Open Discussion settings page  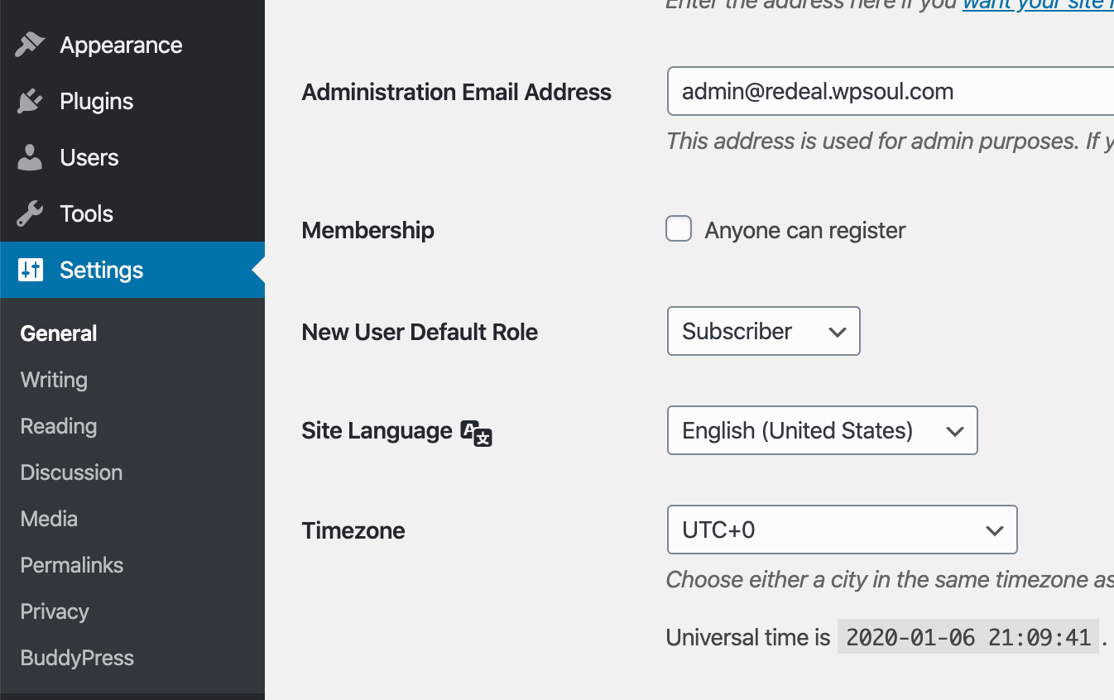tap(71, 472)
